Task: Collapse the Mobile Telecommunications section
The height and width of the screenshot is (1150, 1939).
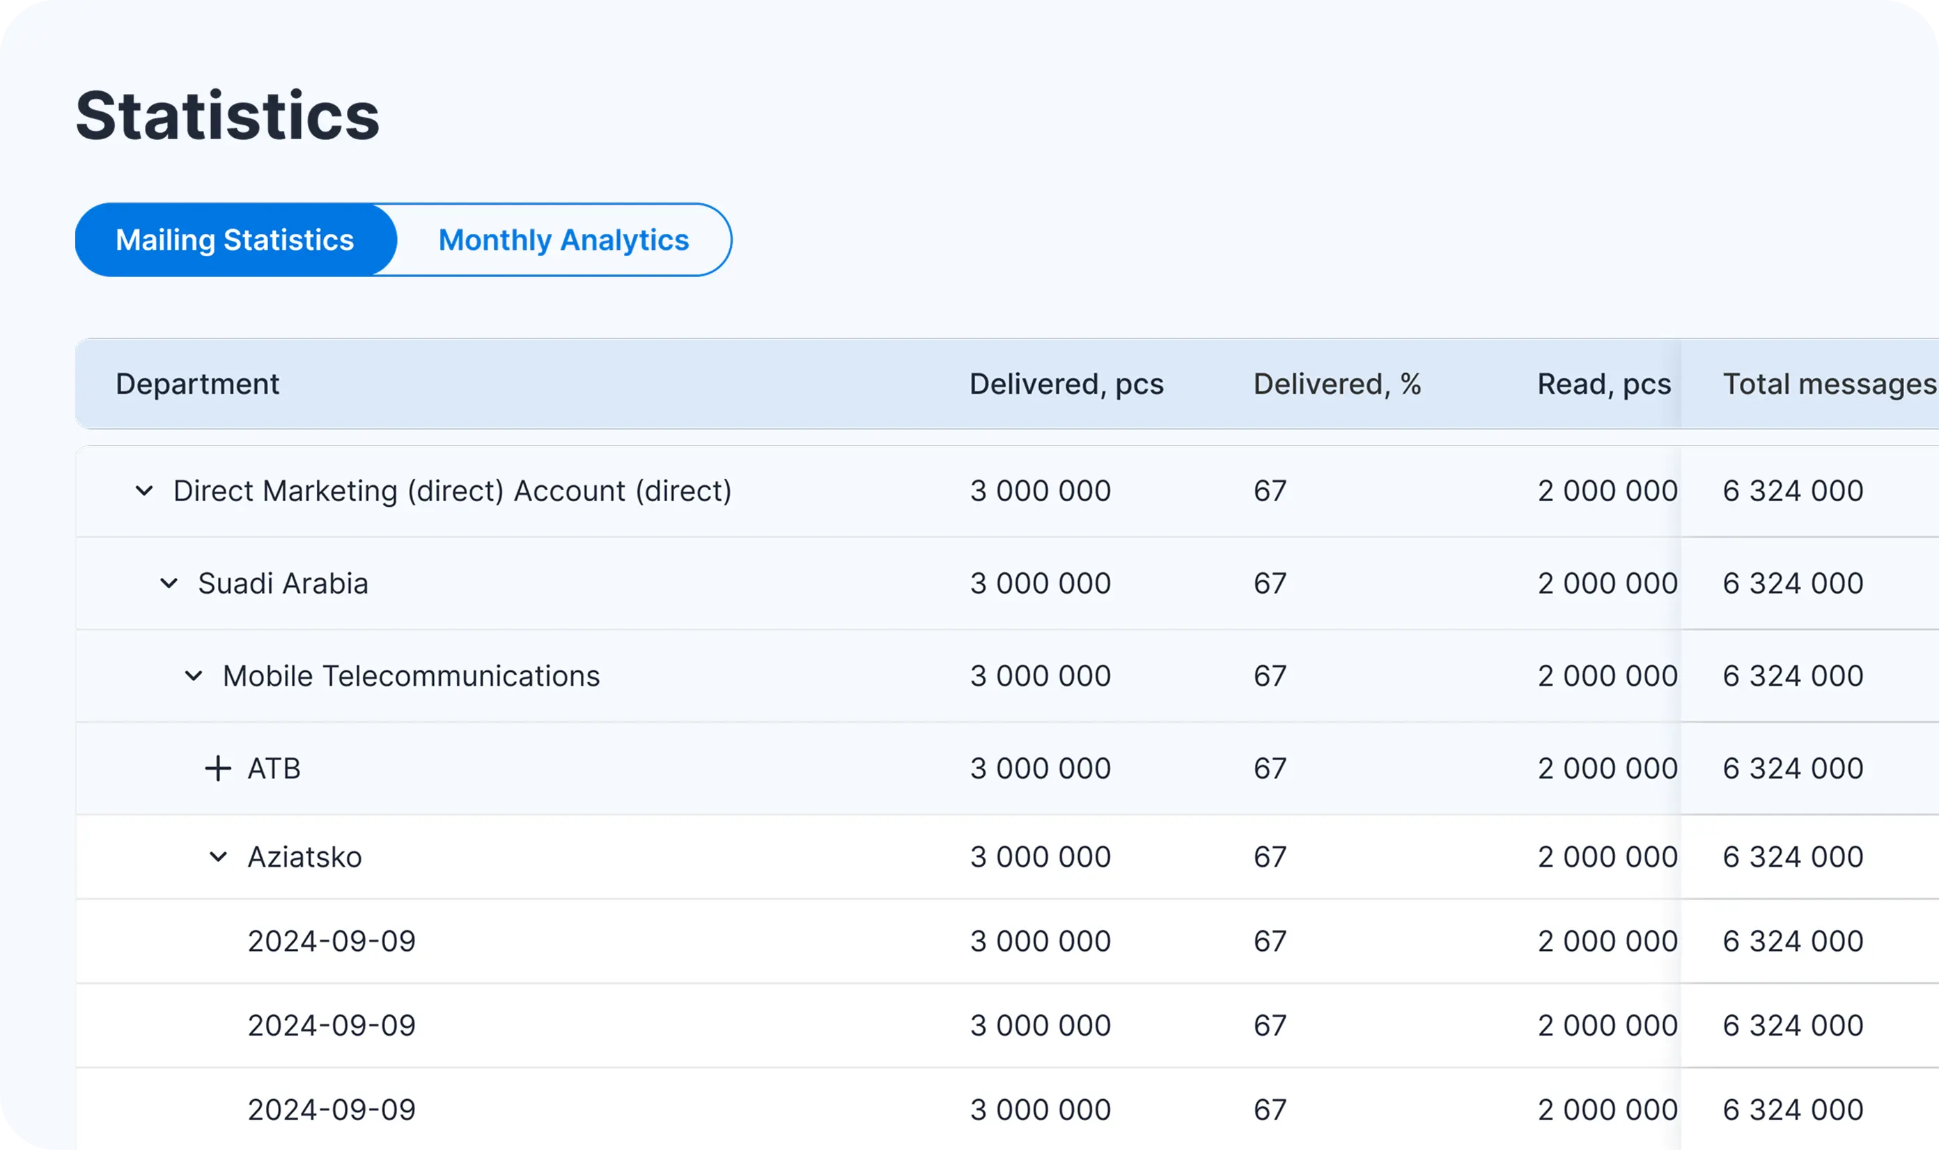Action: [x=193, y=676]
